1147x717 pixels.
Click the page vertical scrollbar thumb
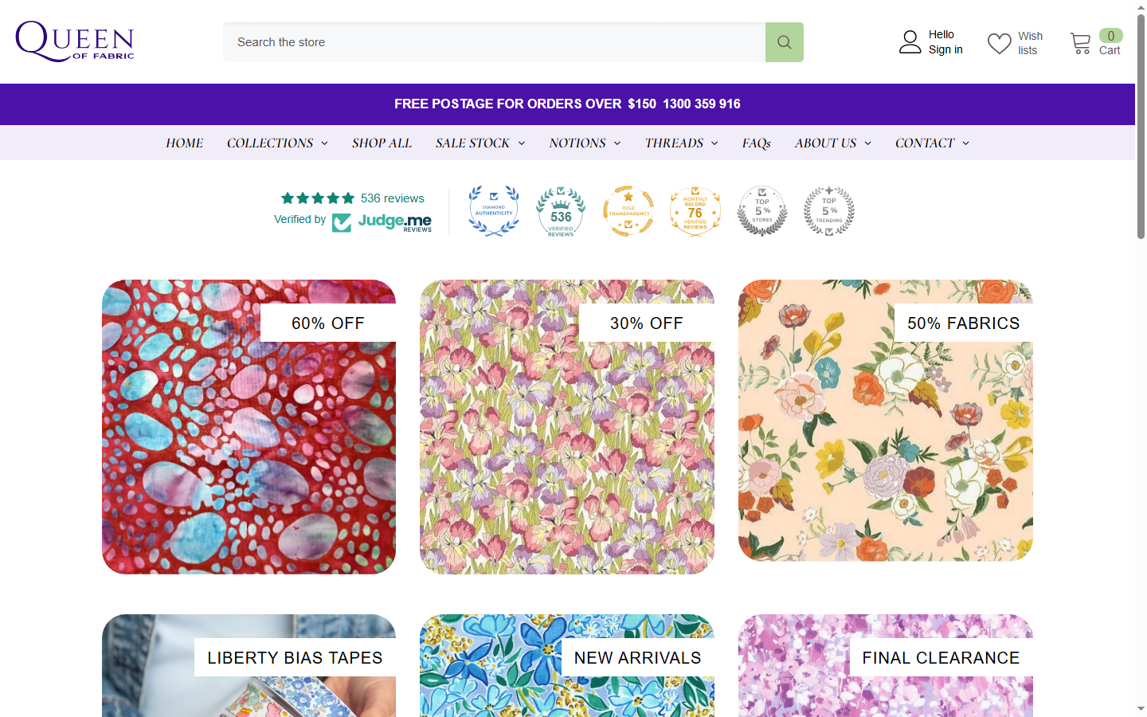click(x=1141, y=126)
